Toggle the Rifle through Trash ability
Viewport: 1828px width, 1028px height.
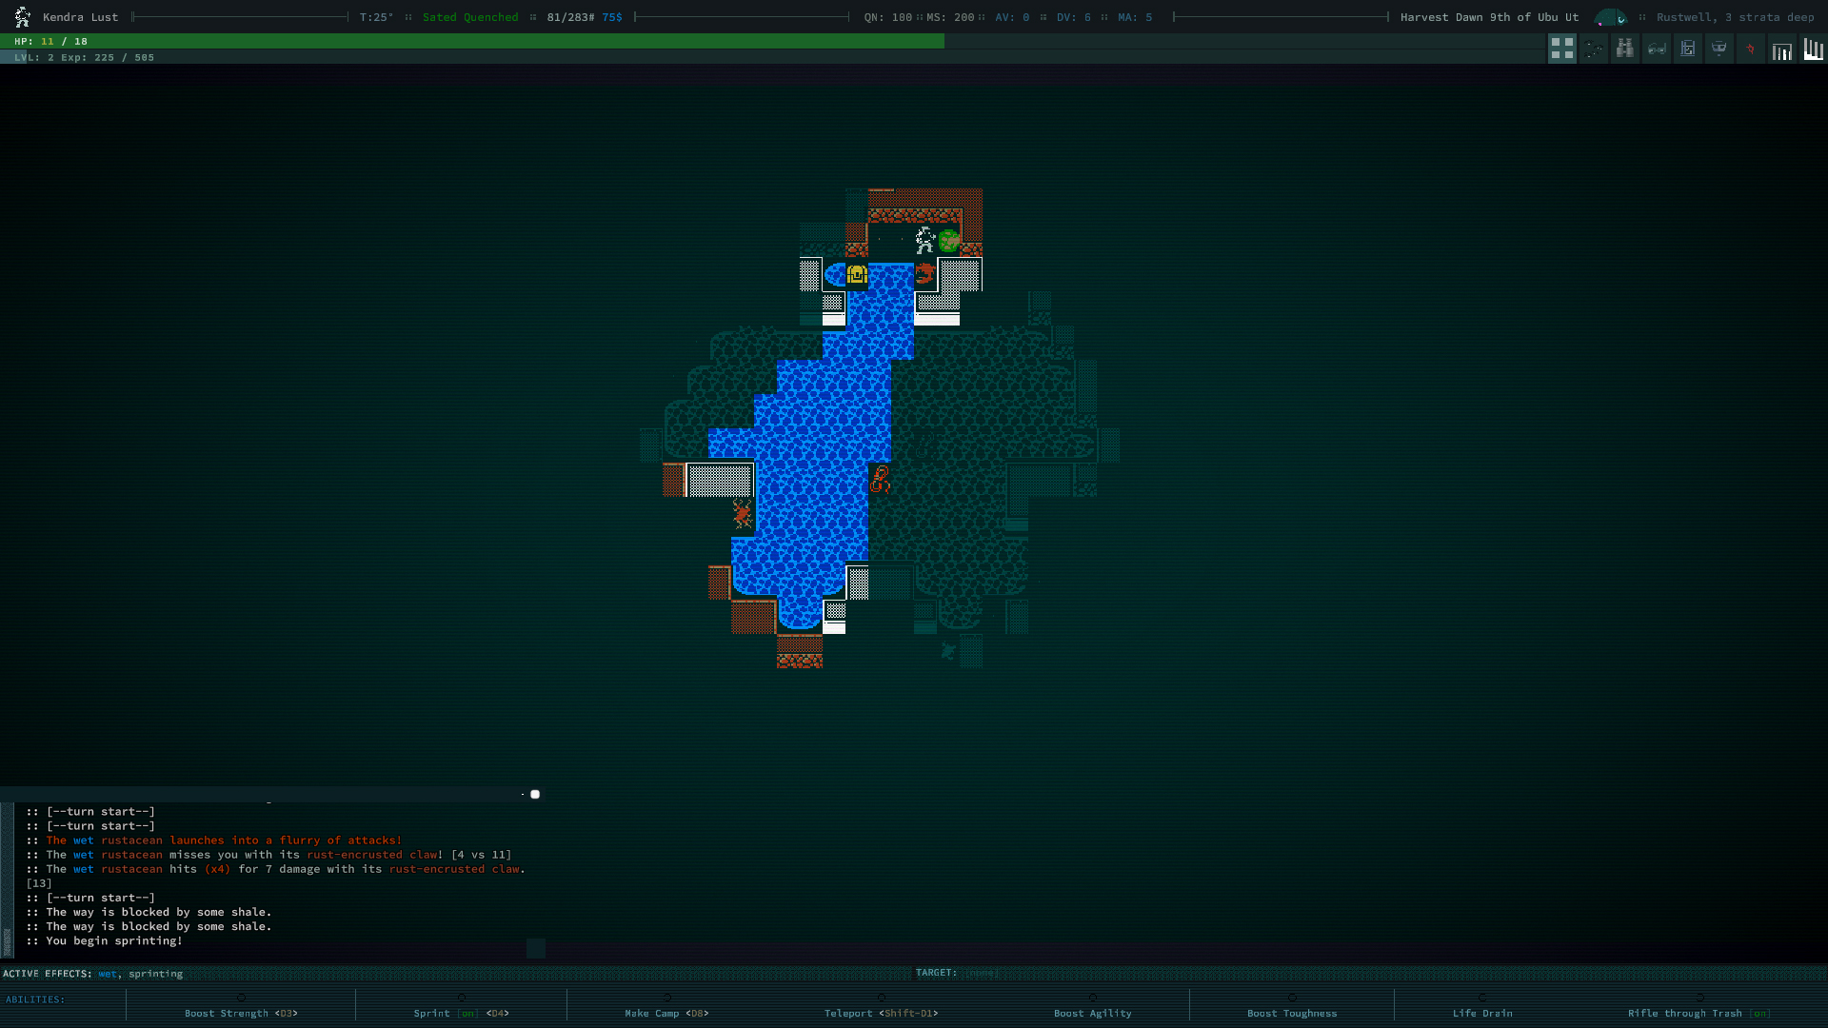point(1699,1013)
